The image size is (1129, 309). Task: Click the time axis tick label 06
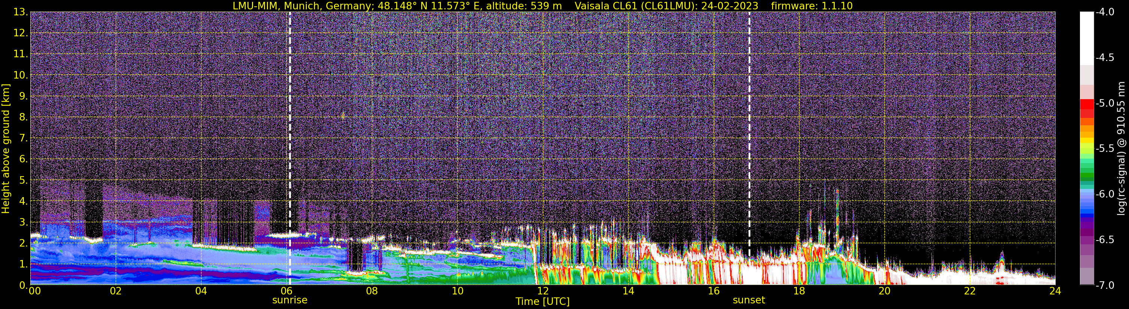point(286,291)
